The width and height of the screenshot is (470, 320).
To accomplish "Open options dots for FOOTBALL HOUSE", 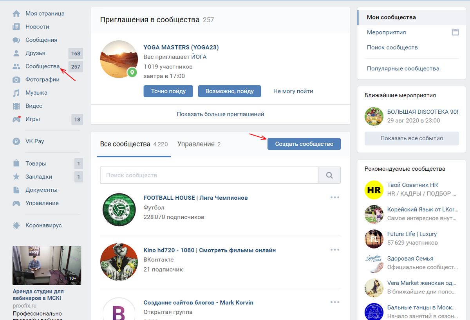I will 335,197.
